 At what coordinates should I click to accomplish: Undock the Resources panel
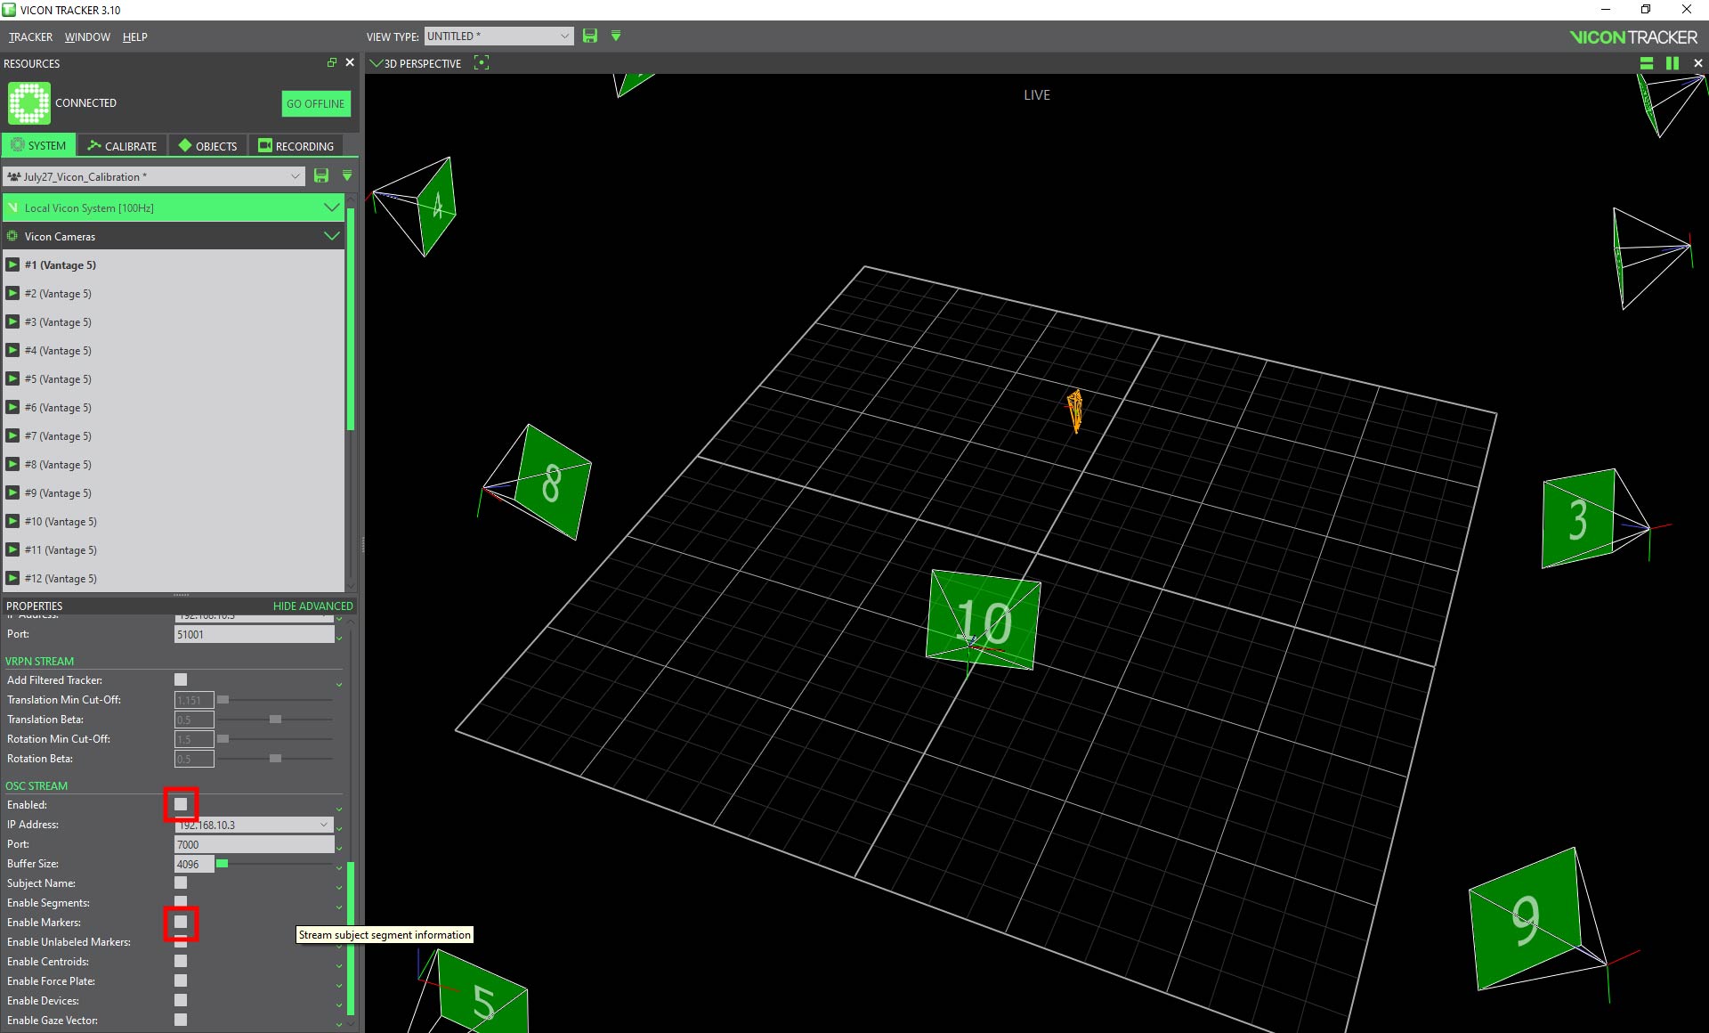(331, 62)
